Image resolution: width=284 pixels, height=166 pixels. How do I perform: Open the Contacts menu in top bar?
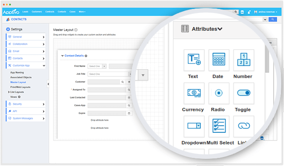pyautogui.click(x=62, y=12)
